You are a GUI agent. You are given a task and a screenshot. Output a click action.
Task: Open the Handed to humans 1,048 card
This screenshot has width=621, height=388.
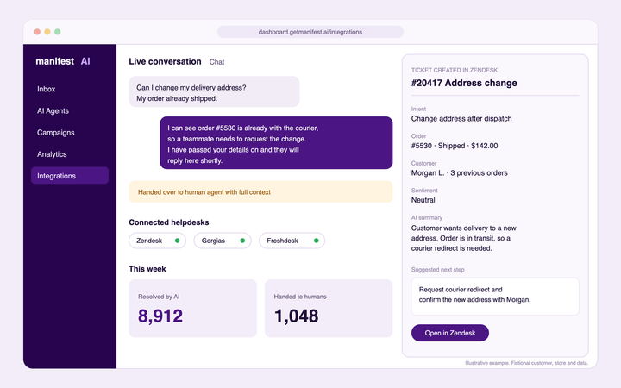pos(329,309)
